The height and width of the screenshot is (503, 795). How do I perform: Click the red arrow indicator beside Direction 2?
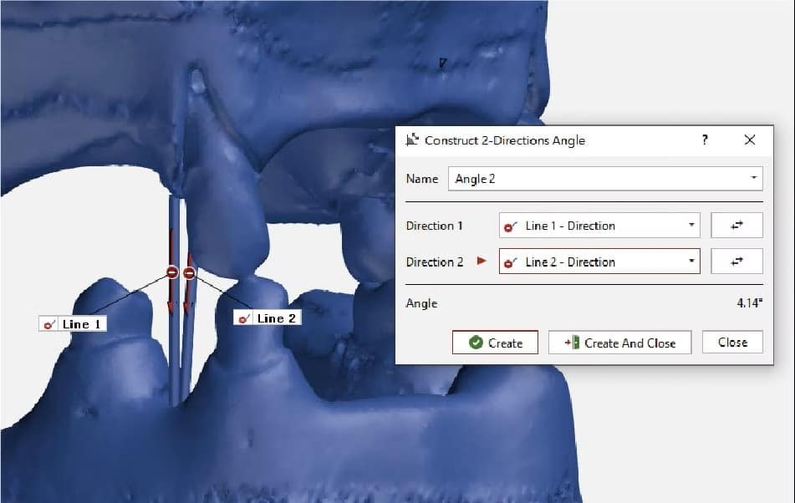pos(482,262)
